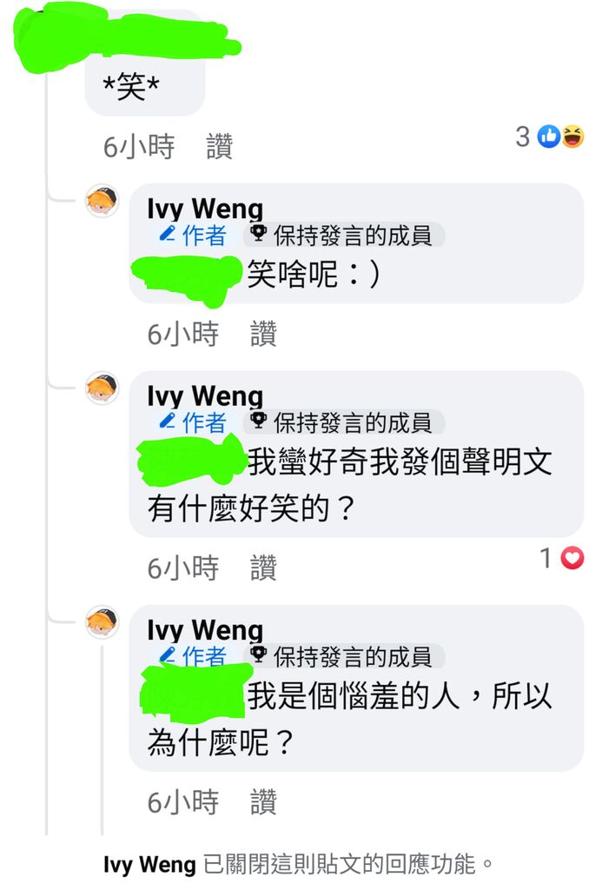Click the red heart reaction icon
602x890 pixels.
pyautogui.click(x=572, y=557)
